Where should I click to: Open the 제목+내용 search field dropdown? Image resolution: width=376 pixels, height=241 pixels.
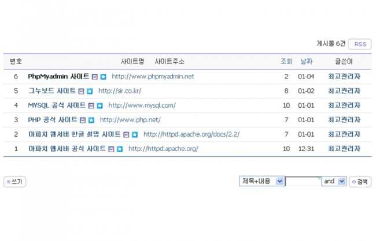(262, 181)
